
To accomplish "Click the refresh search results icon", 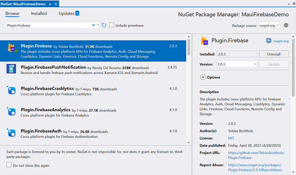I will pyautogui.click(x=104, y=25).
